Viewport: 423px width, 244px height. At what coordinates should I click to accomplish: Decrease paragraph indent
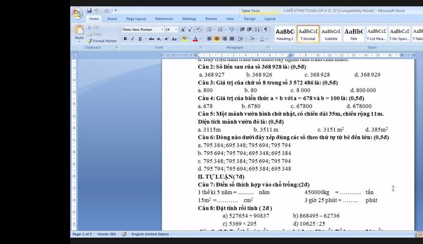coord(242,29)
